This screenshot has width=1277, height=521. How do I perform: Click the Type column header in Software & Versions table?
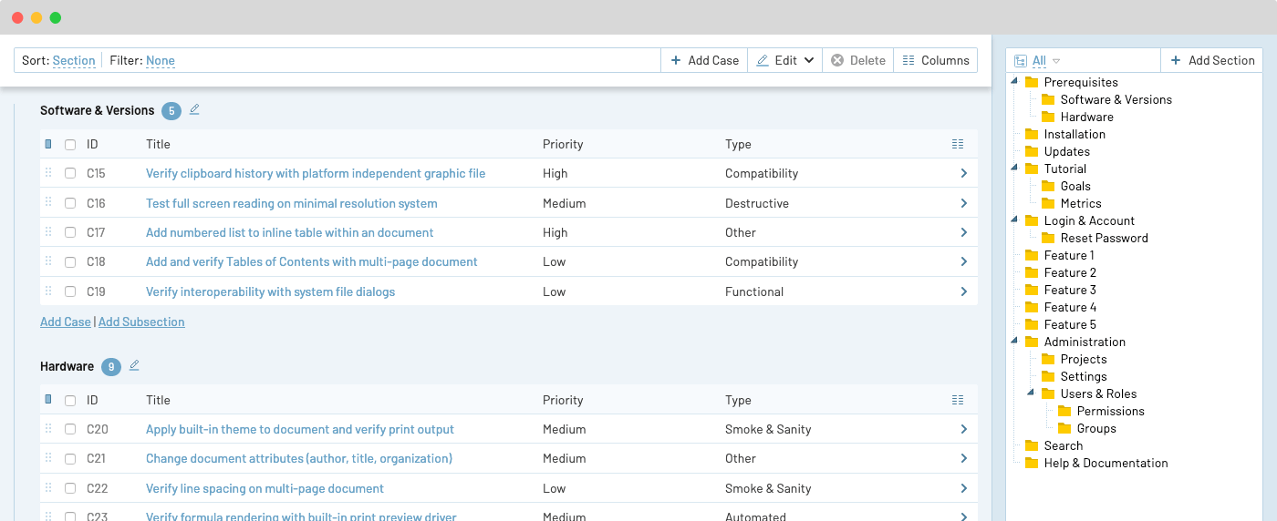(738, 144)
